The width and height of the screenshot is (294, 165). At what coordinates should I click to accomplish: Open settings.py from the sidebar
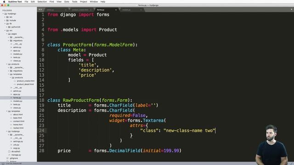click(18, 142)
